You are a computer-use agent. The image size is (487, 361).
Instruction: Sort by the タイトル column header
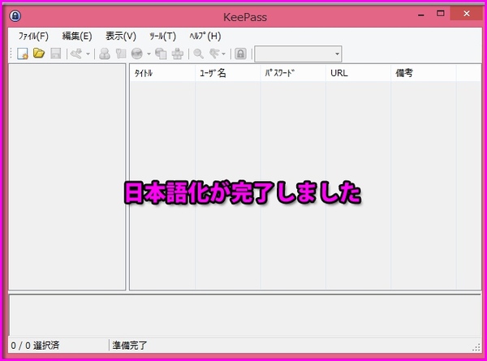coord(162,73)
